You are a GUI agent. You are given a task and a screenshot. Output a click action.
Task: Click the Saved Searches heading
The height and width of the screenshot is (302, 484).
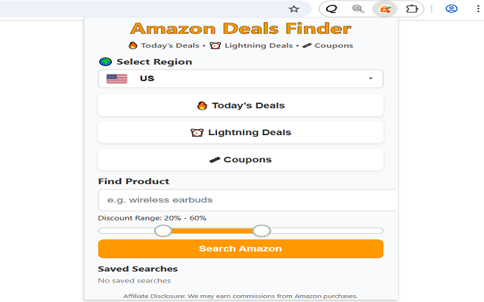point(138,269)
